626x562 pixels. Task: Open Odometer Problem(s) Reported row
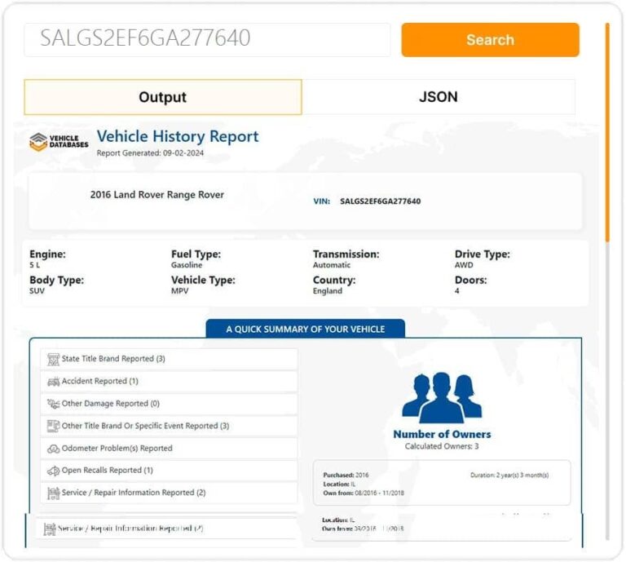[x=169, y=448]
